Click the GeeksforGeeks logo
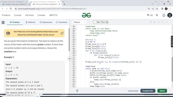Viewport: 173px width, 97px height. point(86,15)
